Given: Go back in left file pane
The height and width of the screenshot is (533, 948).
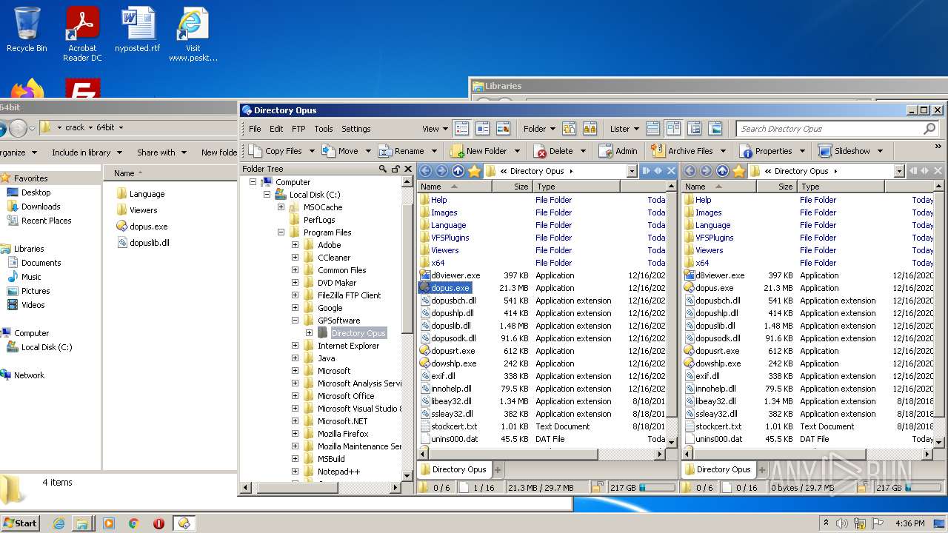Looking at the screenshot, I should click(x=426, y=171).
